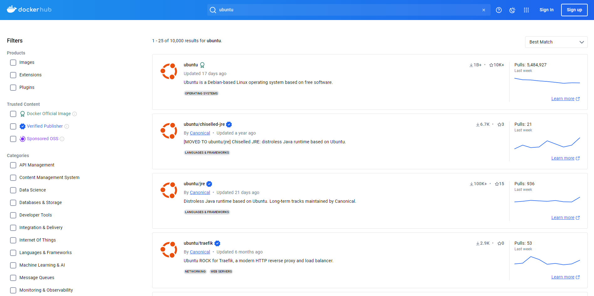This screenshot has width=594, height=296.
Task: Click the Sign up button
Action: pos(574,10)
